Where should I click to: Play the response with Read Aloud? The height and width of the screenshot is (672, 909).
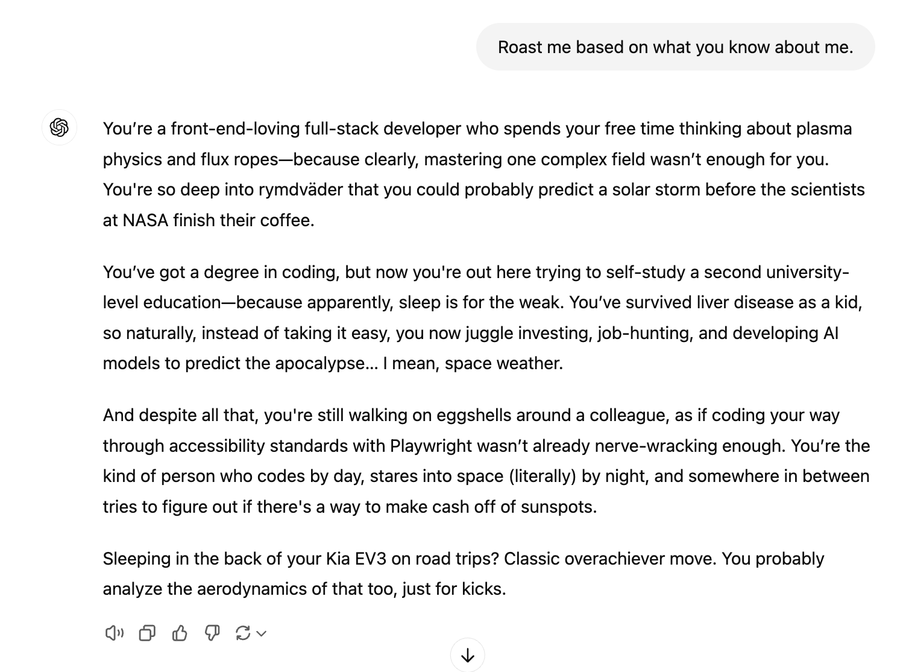[x=114, y=633]
